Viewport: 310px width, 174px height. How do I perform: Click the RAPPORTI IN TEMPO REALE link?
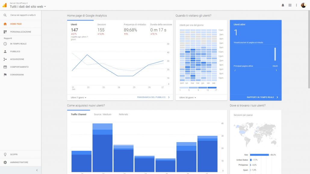pyautogui.click(x=260, y=97)
